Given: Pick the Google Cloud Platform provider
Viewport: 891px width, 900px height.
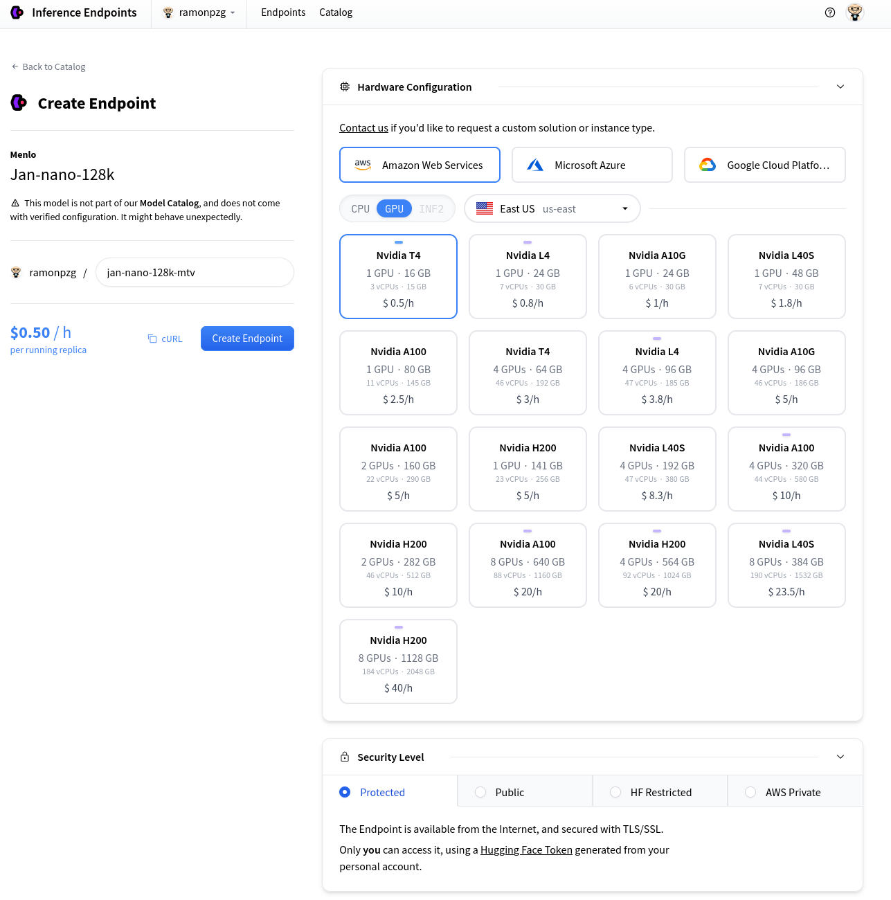Looking at the screenshot, I should click(x=764, y=165).
